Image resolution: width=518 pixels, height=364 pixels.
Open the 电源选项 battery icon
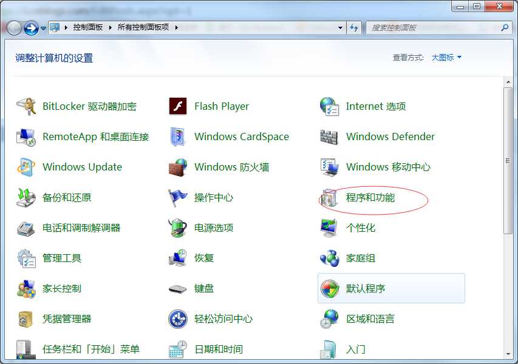[x=178, y=227]
